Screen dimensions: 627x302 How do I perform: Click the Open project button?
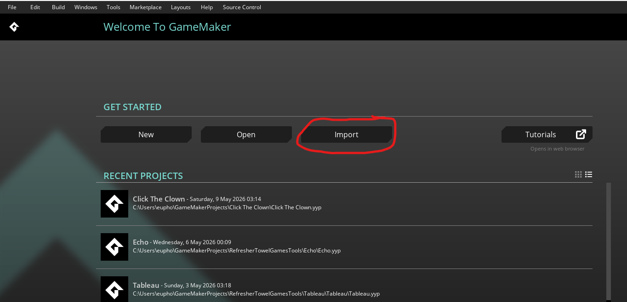click(246, 134)
